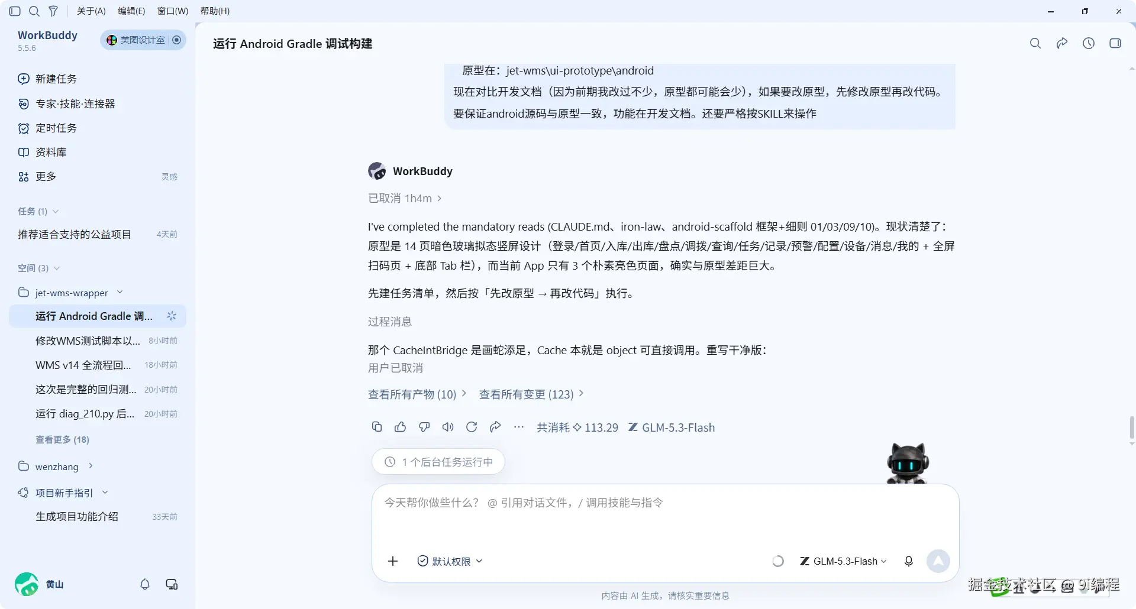Select conversation 运行 Android Gradle 调...
1136x609 pixels.
98,316
